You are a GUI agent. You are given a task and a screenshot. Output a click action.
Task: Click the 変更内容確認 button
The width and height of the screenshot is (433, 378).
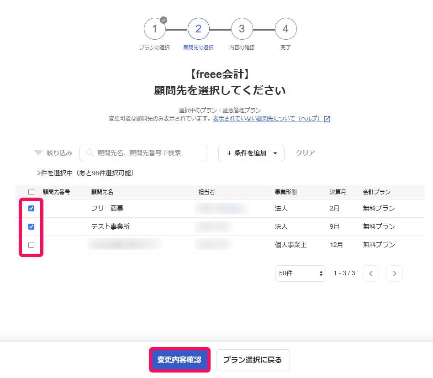click(x=180, y=360)
